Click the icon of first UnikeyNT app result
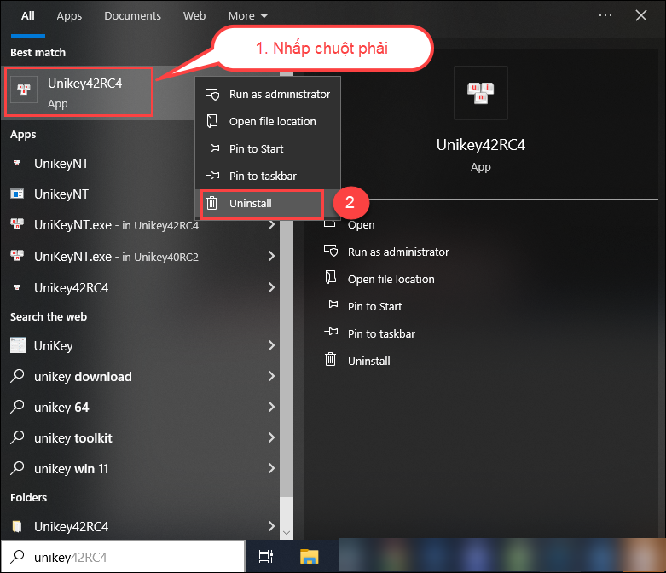 [17, 163]
